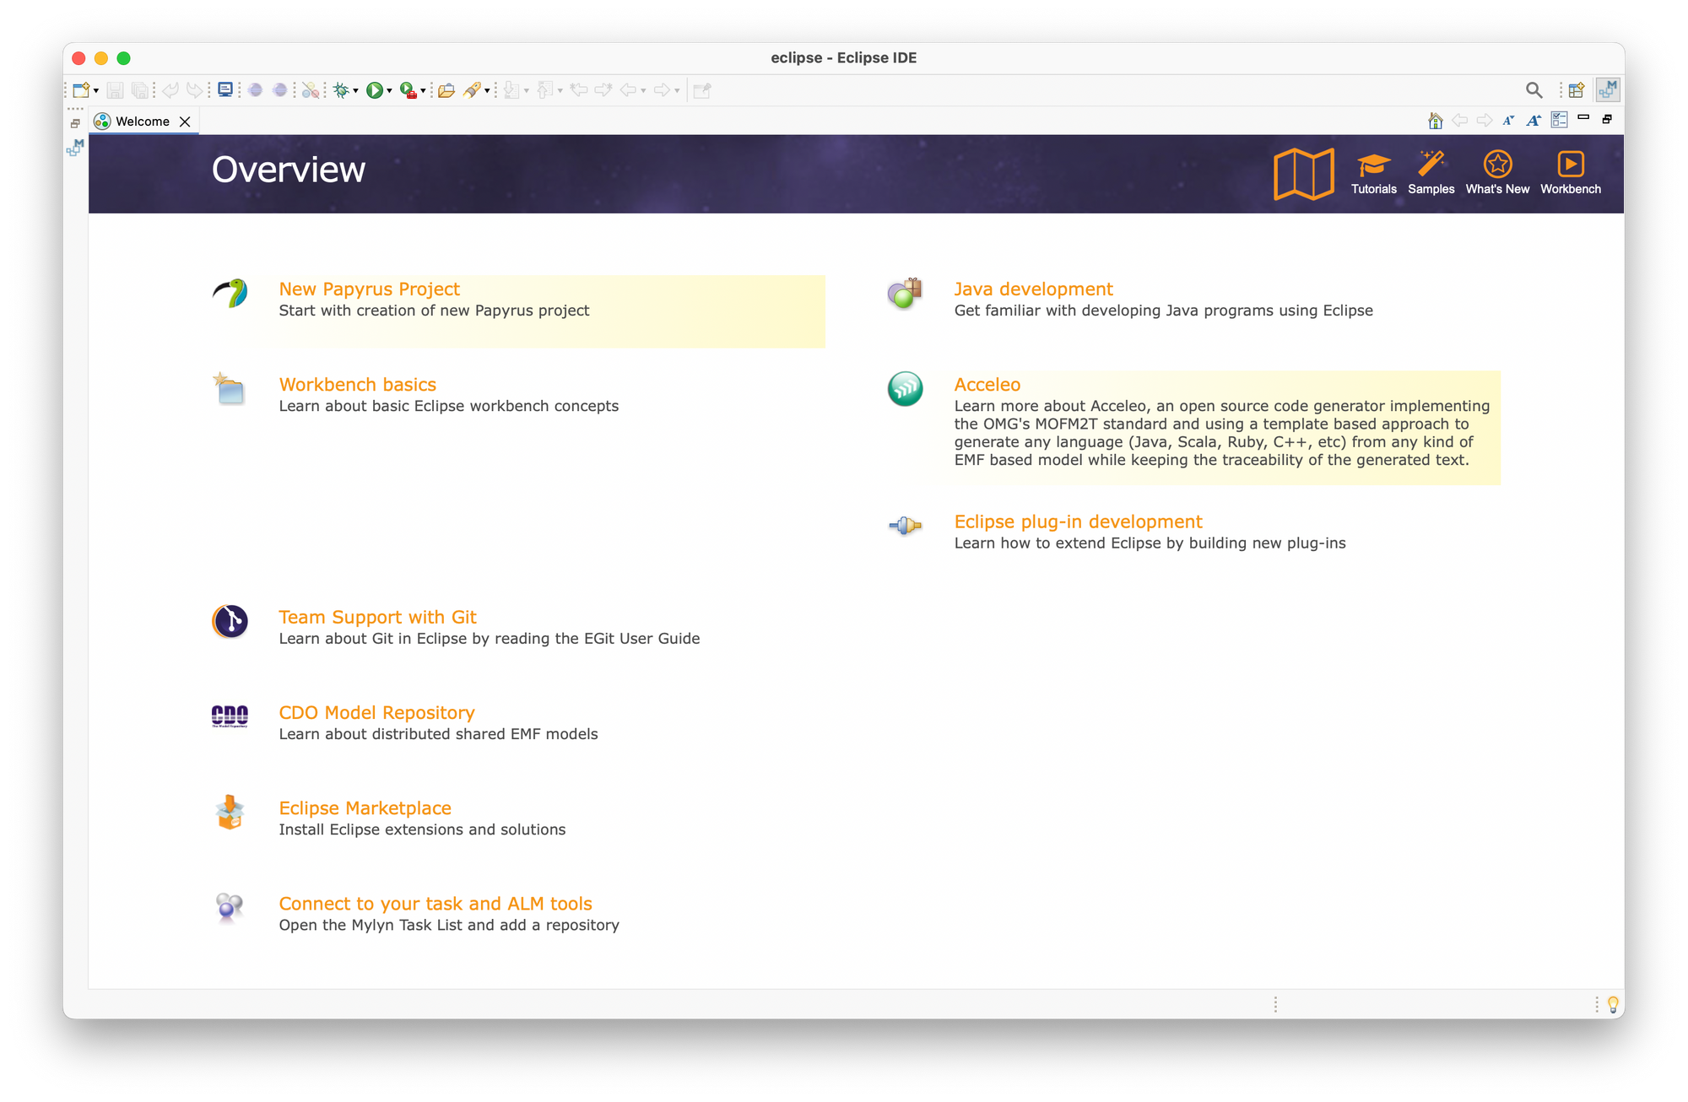
Task: Click the Run External Tools icon
Action: click(x=408, y=90)
